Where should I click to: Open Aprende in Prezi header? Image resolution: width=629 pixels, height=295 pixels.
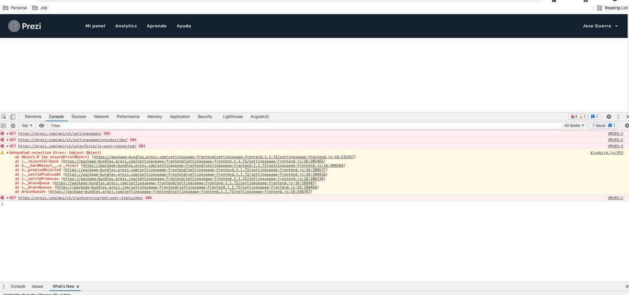pos(157,26)
